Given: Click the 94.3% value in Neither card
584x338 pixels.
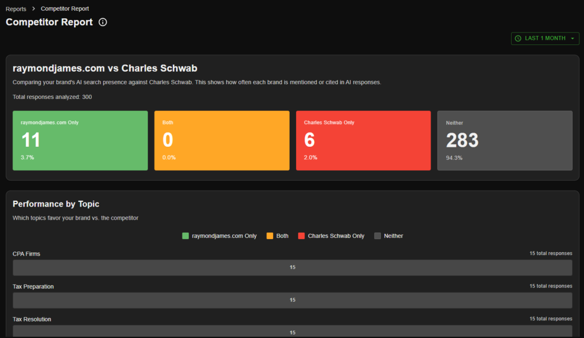Looking at the screenshot, I should (x=454, y=158).
